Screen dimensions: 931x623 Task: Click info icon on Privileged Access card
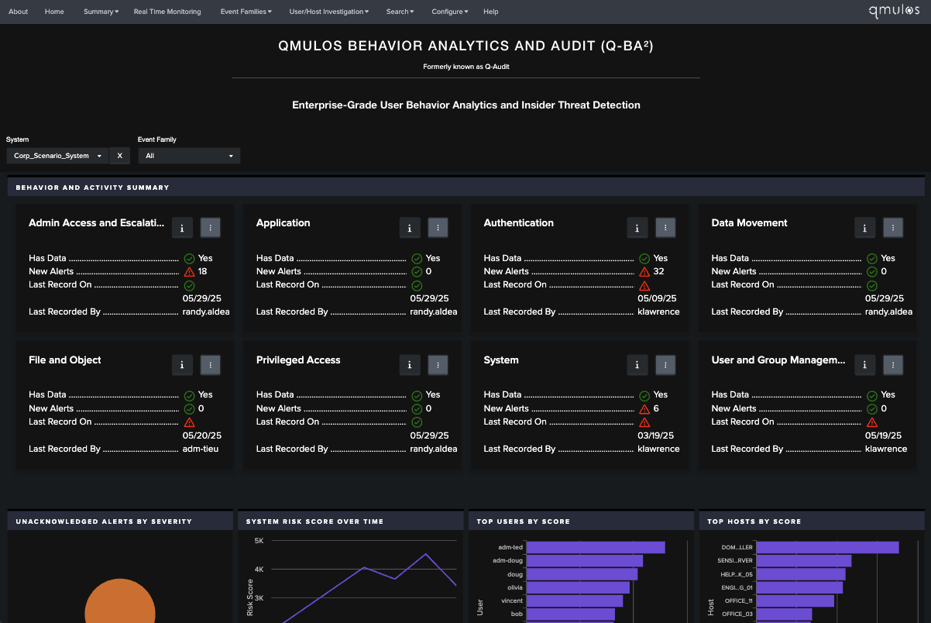pos(410,364)
